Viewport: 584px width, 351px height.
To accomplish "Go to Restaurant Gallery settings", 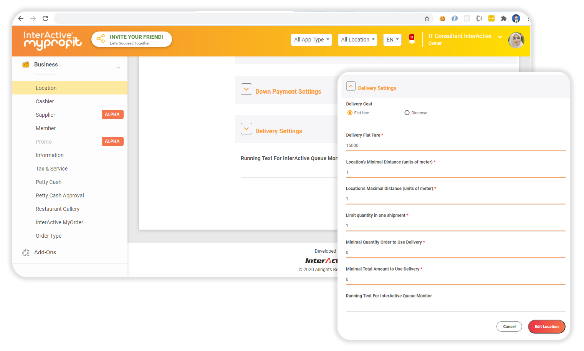I will point(58,209).
